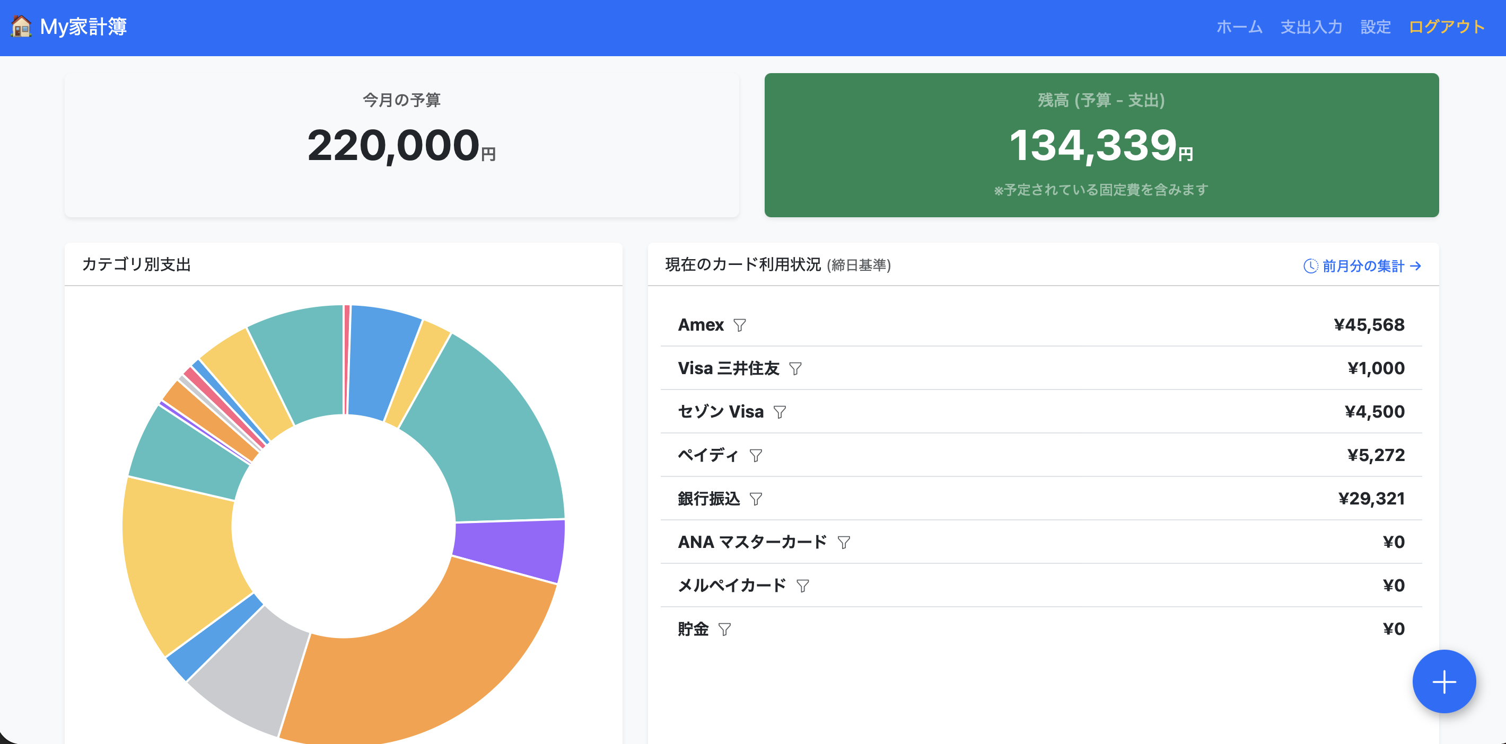The width and height of the screenshot is (1506, 744).
Task: Navigate to ホーム in the navbar
Action: click(1239, 27)
